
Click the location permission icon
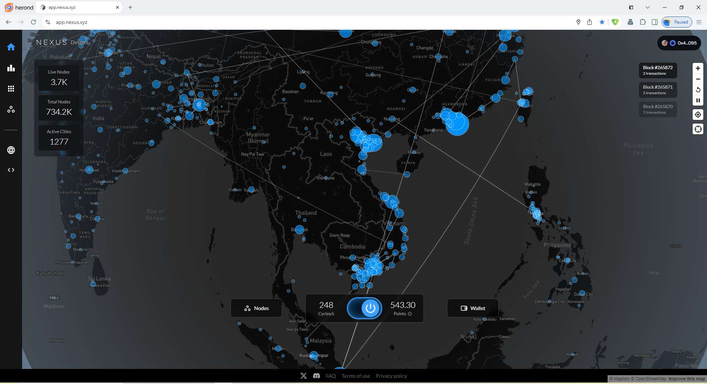pyautogui.click(x=578, y=22)
